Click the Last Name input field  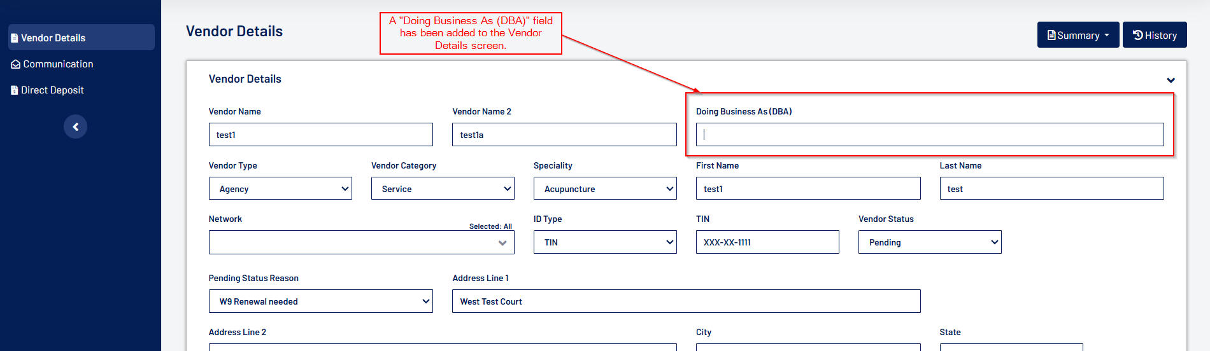(x=1051, y=189)
